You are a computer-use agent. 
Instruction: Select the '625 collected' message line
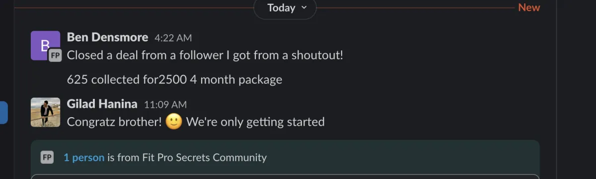(x=174, y=79)
